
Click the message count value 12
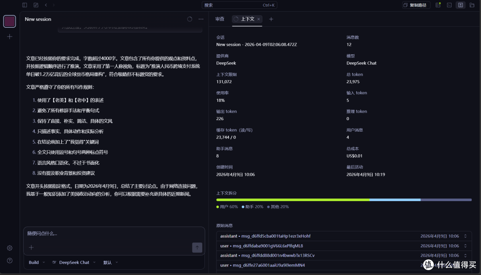click(x=349, y=45)
